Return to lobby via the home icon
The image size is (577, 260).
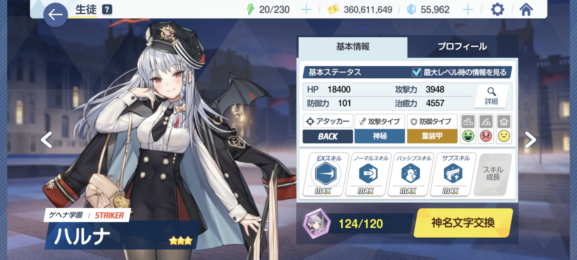click(526, 10)
